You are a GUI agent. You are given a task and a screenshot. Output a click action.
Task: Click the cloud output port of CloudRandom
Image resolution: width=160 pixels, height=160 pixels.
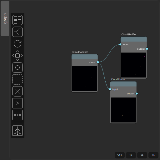[98, 62]
